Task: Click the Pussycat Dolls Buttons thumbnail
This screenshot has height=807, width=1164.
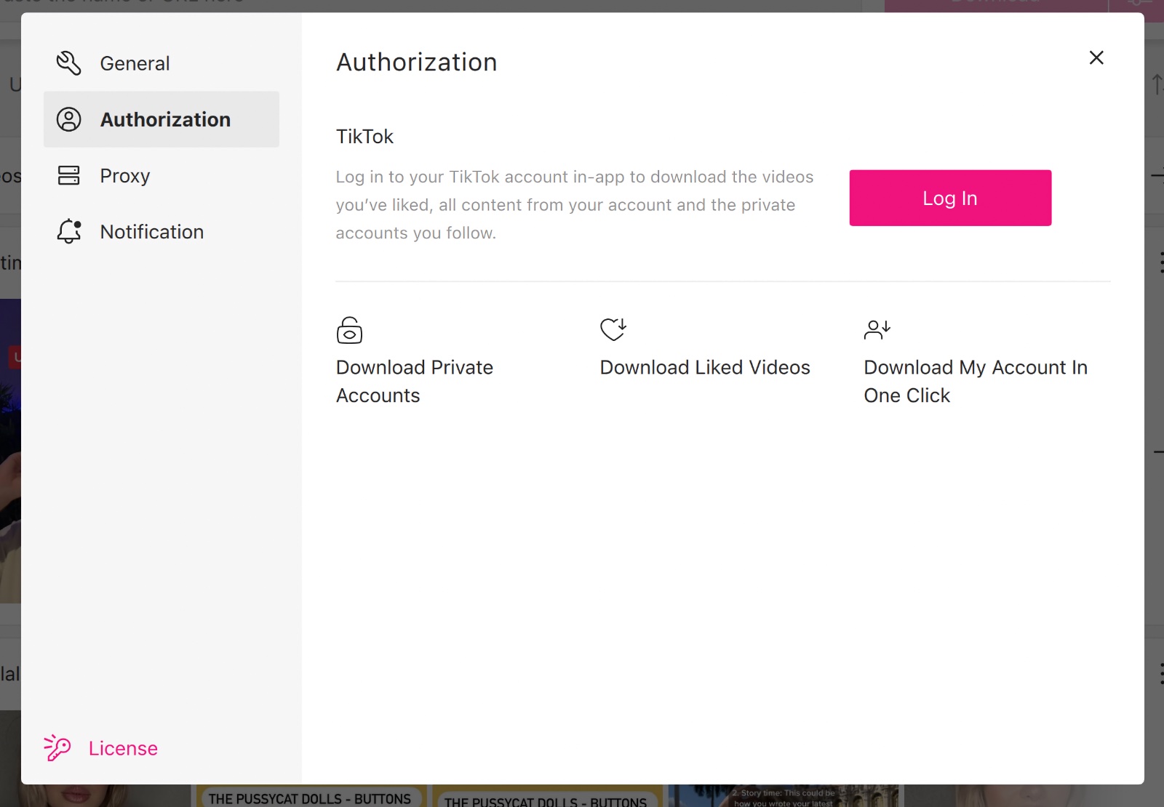Action: pyautogui.click(x=310, y=797)
